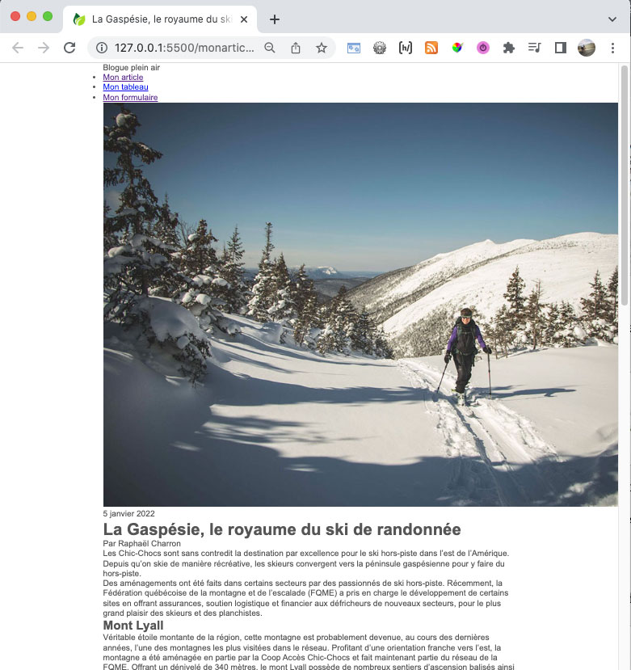Click the share page icon
The image size is (631, 670).
pos(296,48)
